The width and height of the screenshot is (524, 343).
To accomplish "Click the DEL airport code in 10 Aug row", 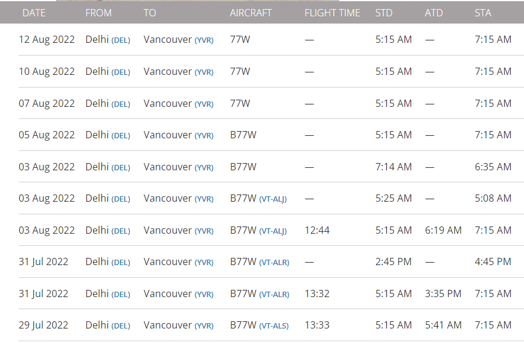I will pyautogui.click(x=121, y=72).
